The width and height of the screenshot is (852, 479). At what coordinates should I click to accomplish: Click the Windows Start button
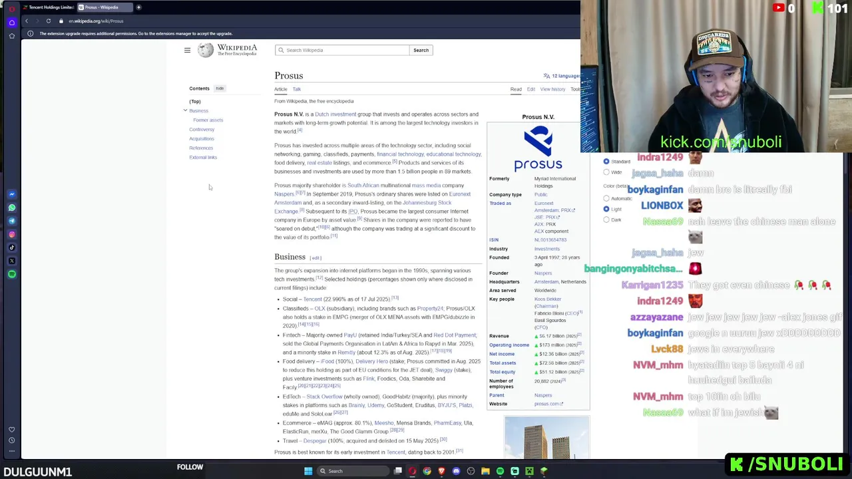point(308,471)
